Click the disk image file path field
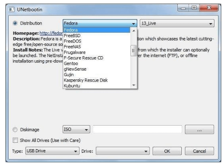The image size is (224, 165). [x=137, y=129]
